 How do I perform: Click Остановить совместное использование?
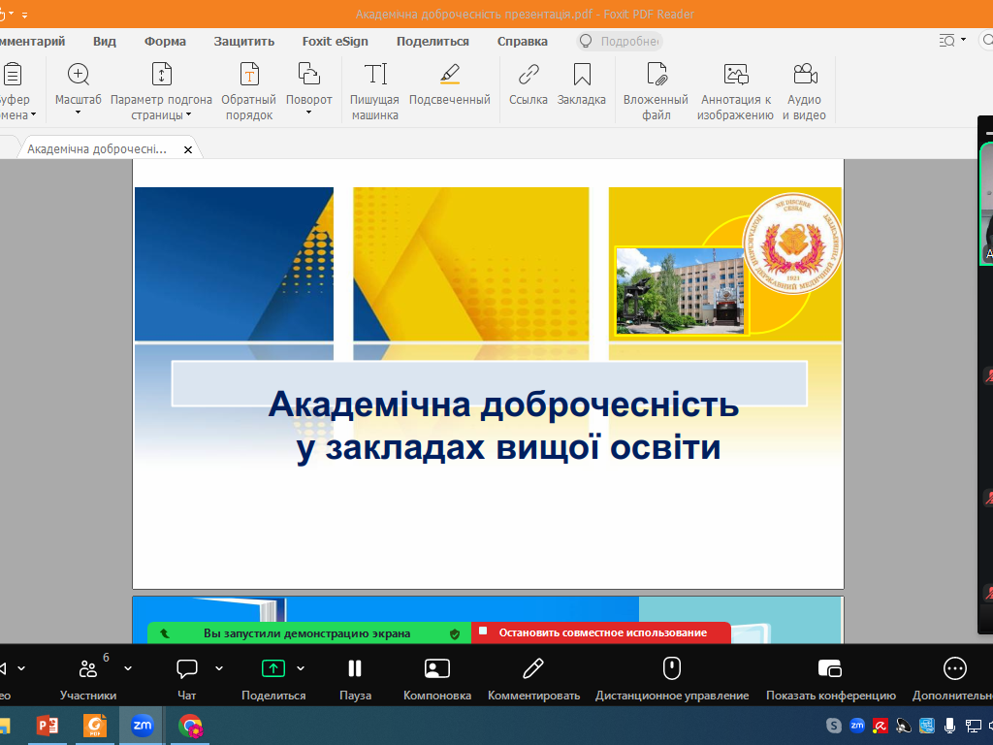[601, 632]
